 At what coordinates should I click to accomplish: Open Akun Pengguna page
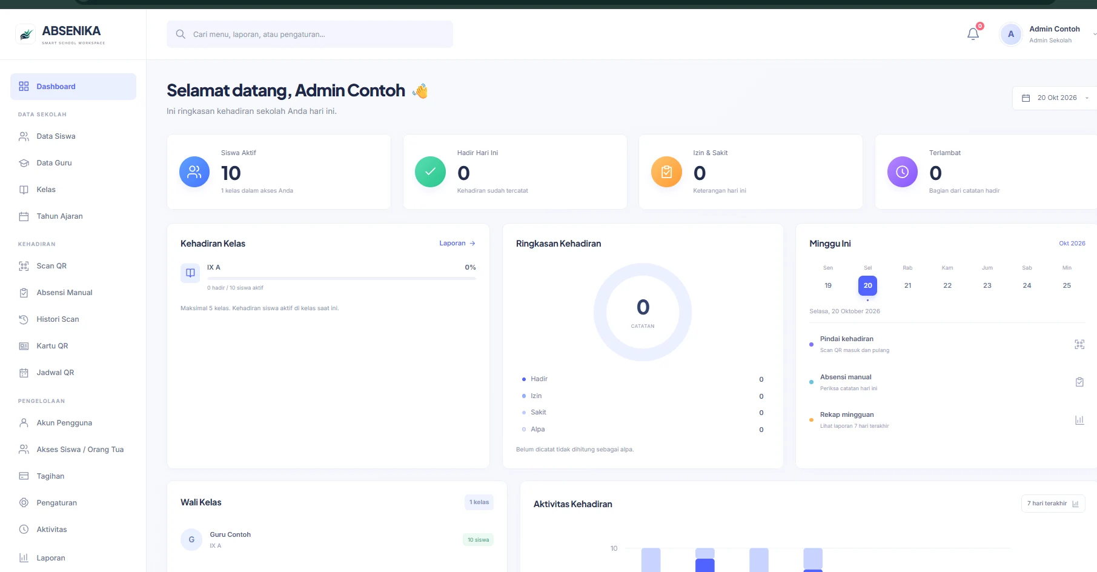pyautogui.click(x=73, y=423)
